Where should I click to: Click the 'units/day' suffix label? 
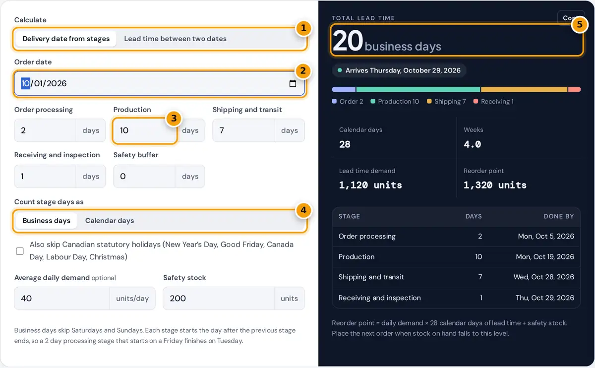132,299
